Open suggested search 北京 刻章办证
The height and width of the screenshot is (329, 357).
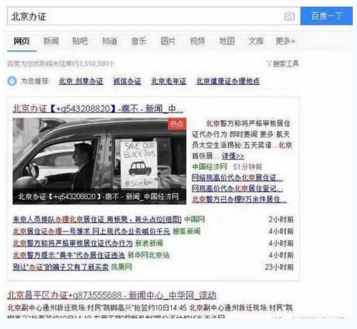(81, 81)
